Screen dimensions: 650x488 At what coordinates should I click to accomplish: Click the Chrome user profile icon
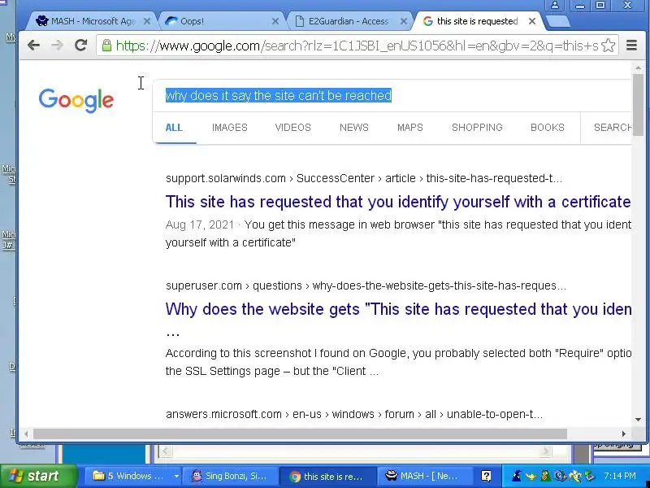pos(555,6)
